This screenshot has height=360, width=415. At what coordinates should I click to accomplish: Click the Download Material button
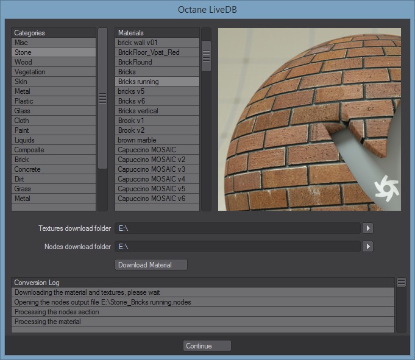pos(151,265)
